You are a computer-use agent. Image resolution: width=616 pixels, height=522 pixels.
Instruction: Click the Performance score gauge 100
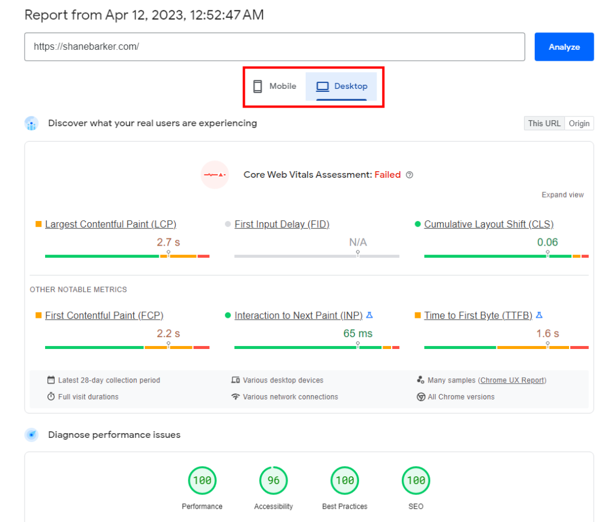(x=202, y=481)
